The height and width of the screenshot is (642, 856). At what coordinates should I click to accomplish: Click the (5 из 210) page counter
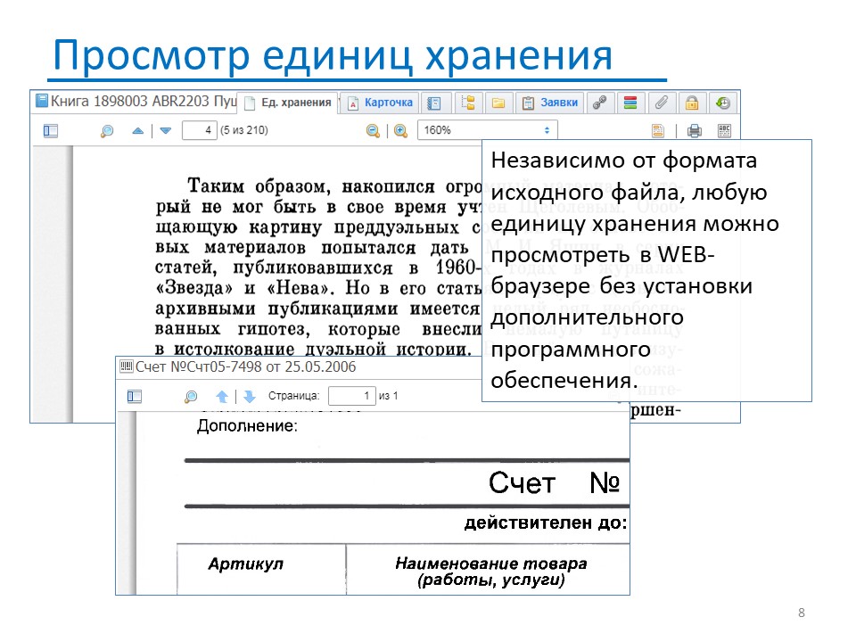(244, 130)
